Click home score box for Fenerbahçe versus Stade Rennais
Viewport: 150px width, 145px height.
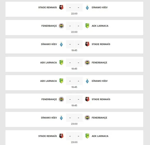(70, 99)
